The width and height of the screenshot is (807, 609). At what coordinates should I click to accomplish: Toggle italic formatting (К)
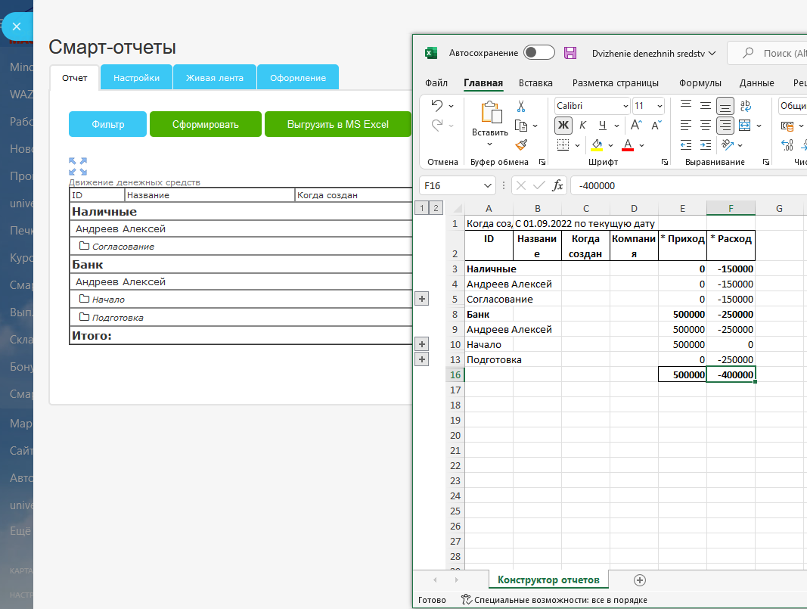[x=583, y=125]
